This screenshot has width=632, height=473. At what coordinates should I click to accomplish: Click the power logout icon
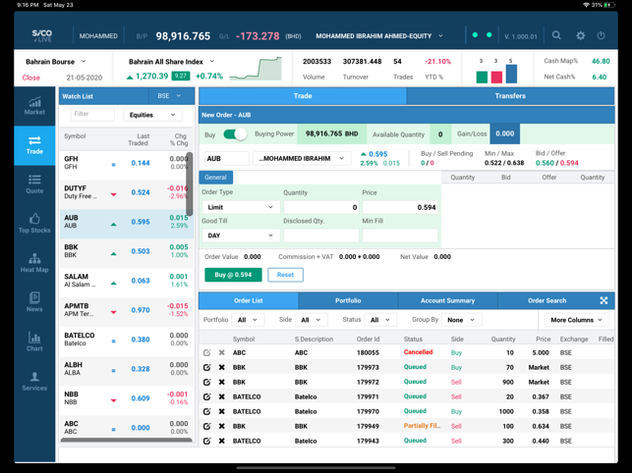[x=601, y=35]
